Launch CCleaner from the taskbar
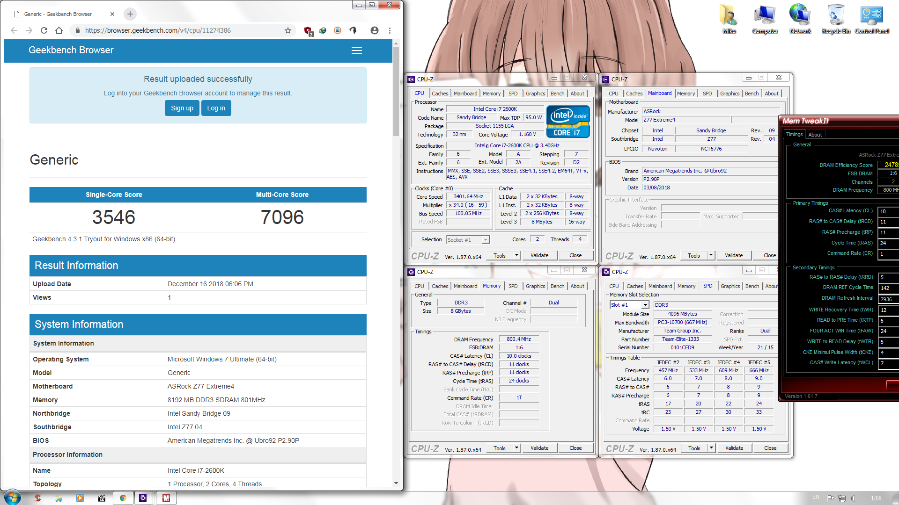The height and width of the screenshot is (505, 899). (37, 498)
